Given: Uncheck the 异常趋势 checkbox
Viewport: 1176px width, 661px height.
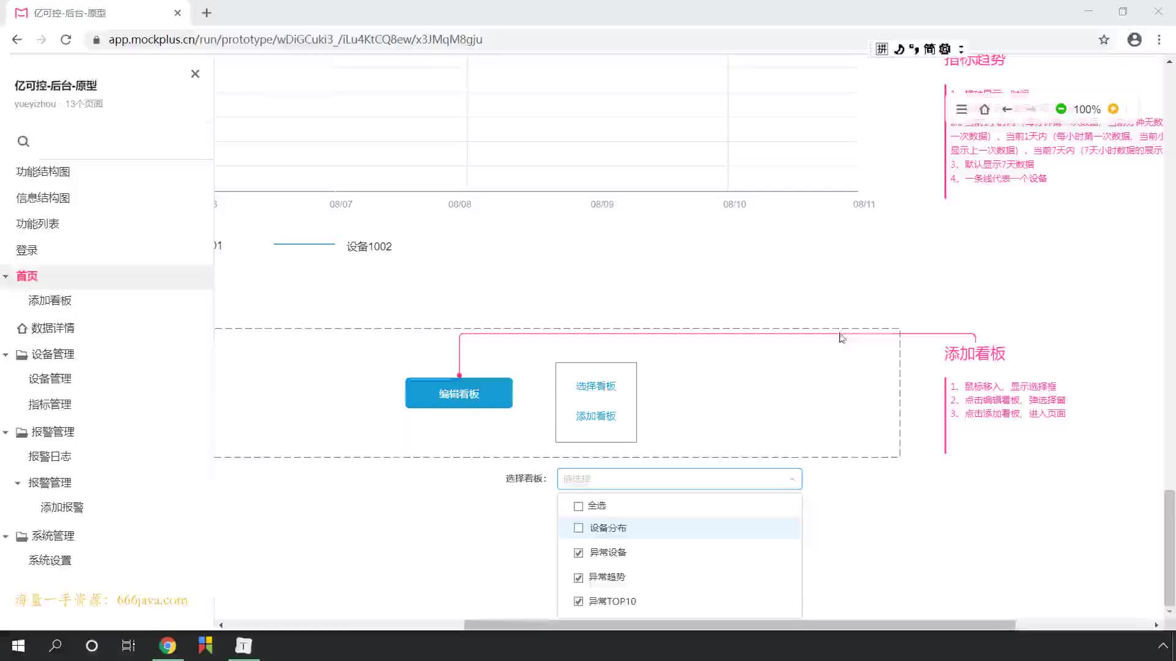Looking at the screenshot, I should point(578,578).
